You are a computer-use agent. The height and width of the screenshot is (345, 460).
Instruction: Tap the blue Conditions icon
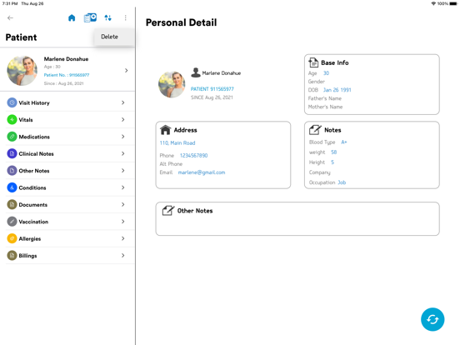point(12,187)
